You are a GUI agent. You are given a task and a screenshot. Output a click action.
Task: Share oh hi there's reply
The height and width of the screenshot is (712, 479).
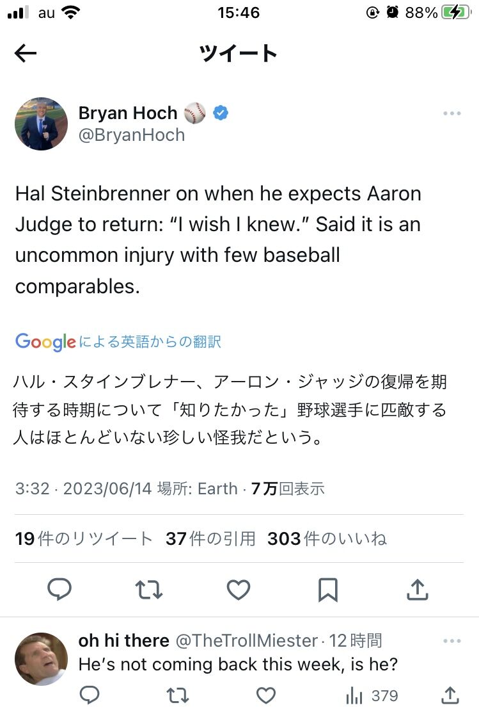(450, 695)
